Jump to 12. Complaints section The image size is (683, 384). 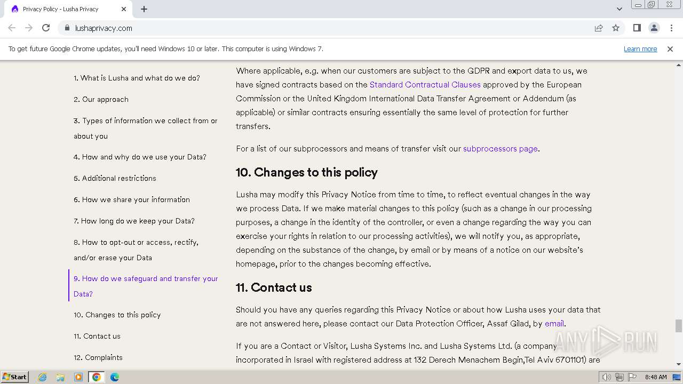pyautogui.click(x=98, y=357)
